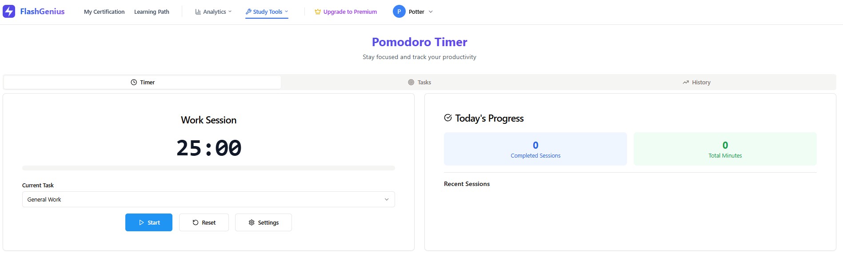Viewport: 843px width, 265px height.
Task: Click the target icon on Tasks tab
Action: click(411, 82)
